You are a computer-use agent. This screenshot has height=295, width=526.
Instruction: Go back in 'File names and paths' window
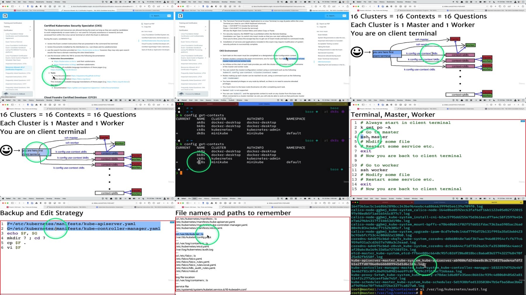pos(195,203)
